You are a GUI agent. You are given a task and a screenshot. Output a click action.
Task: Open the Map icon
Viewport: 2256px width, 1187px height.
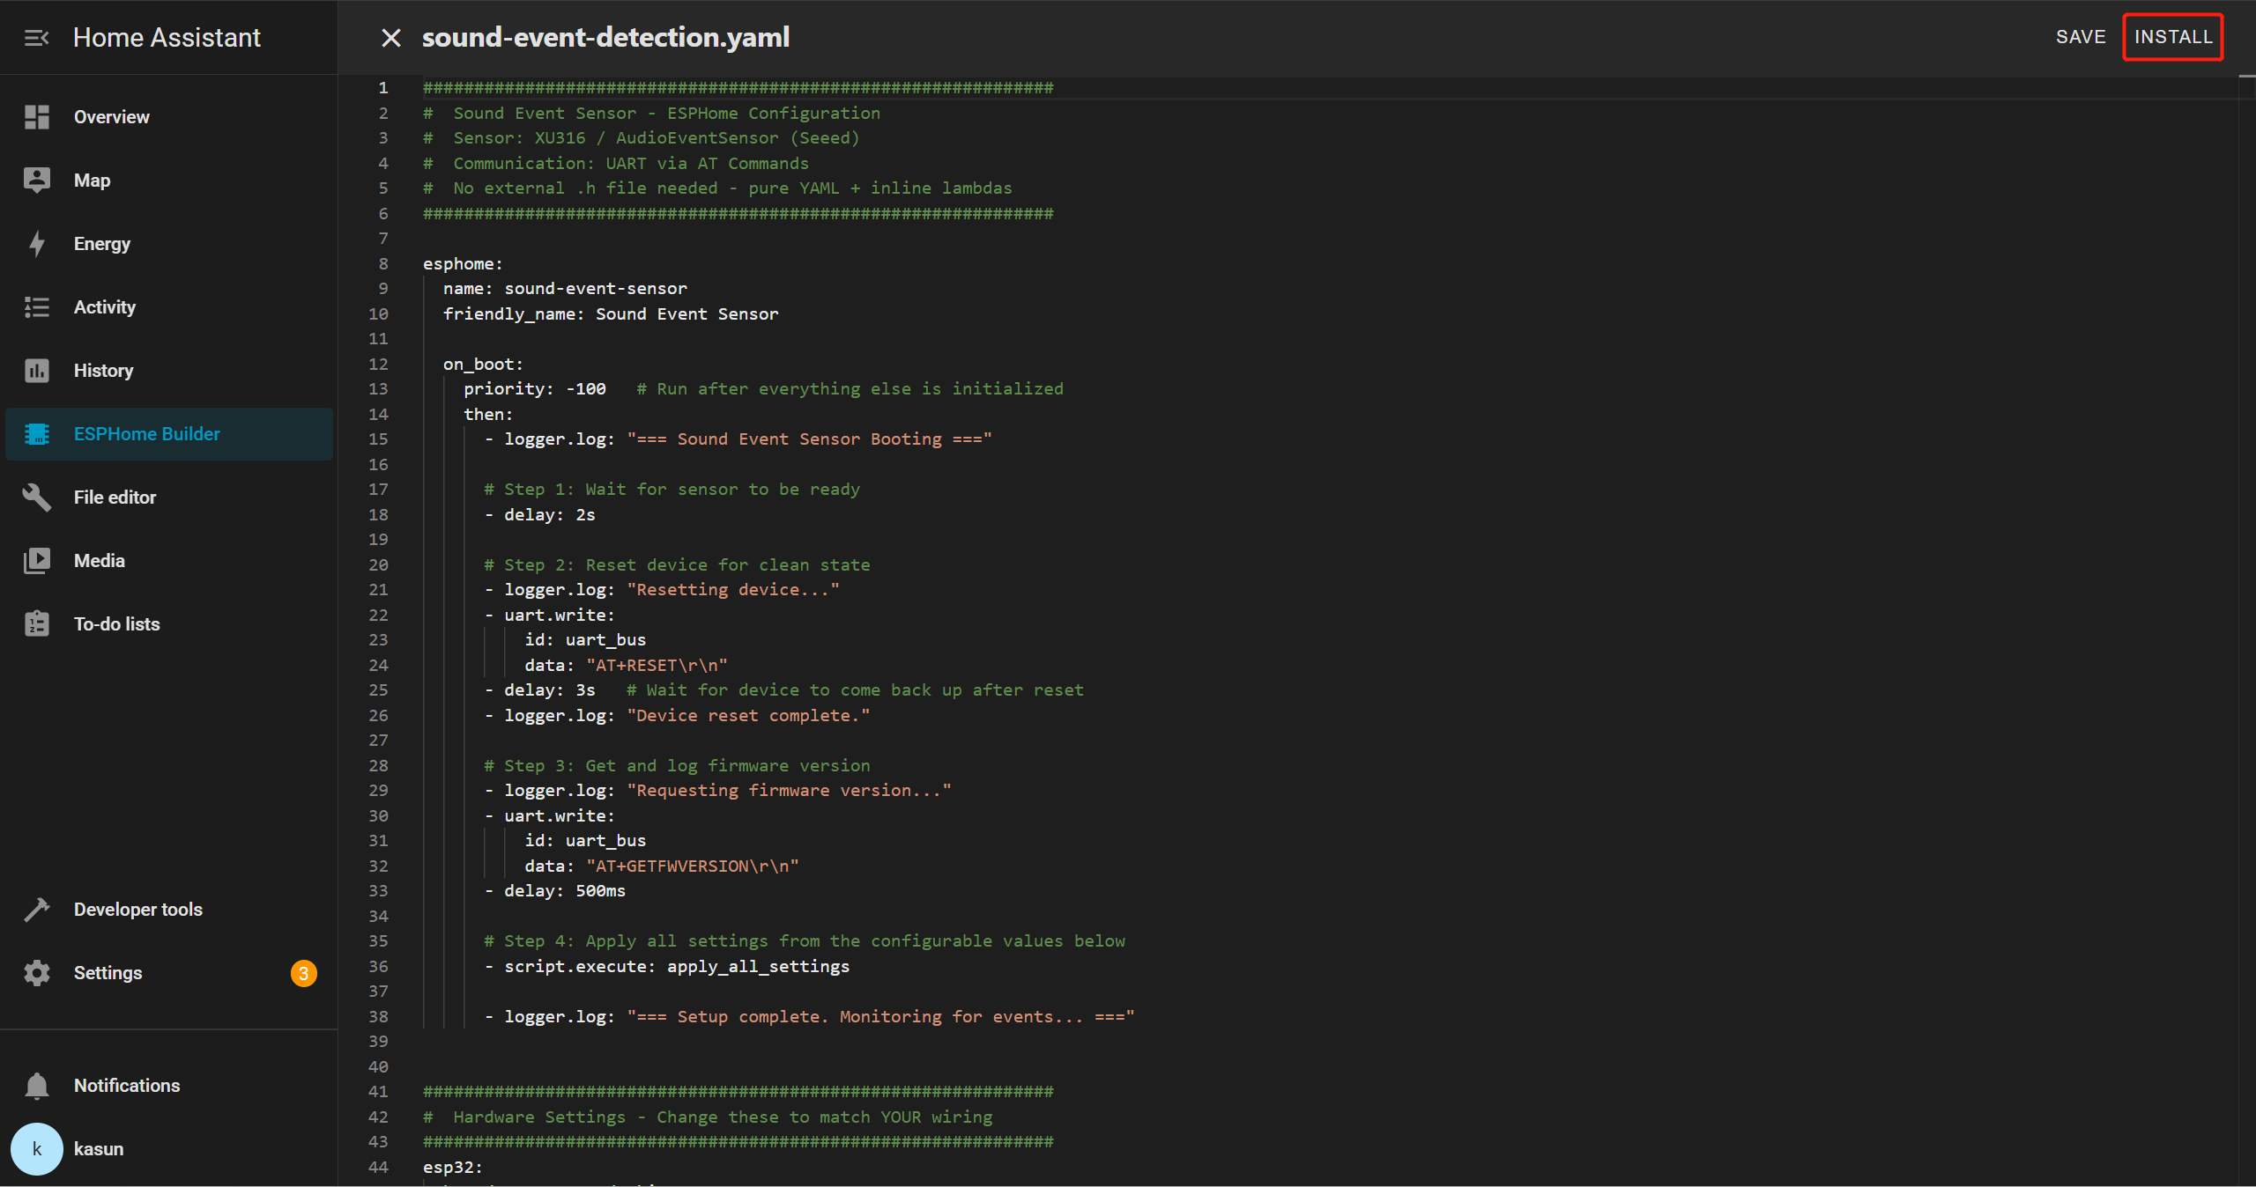pyautogui.click(x=36, y=181)
